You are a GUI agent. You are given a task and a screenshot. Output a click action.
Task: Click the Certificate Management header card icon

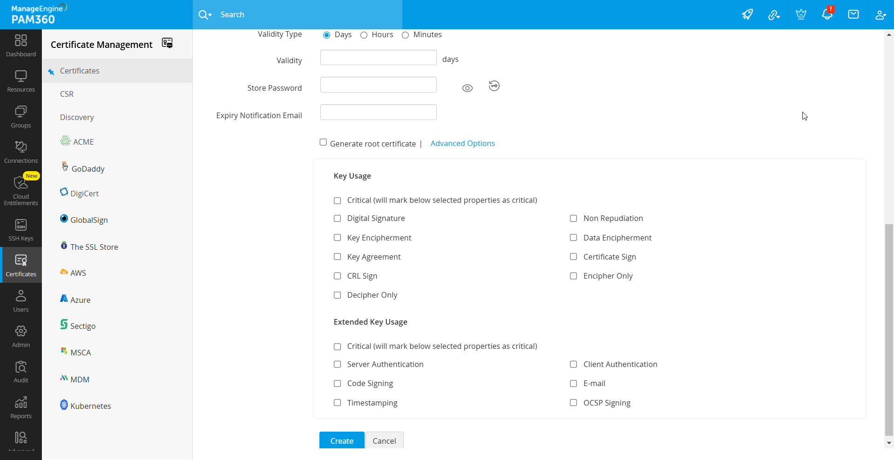(167, 43)
